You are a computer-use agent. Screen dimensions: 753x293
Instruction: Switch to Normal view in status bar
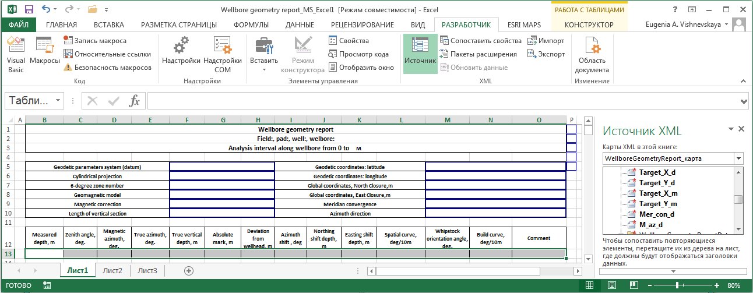(590, 285)
